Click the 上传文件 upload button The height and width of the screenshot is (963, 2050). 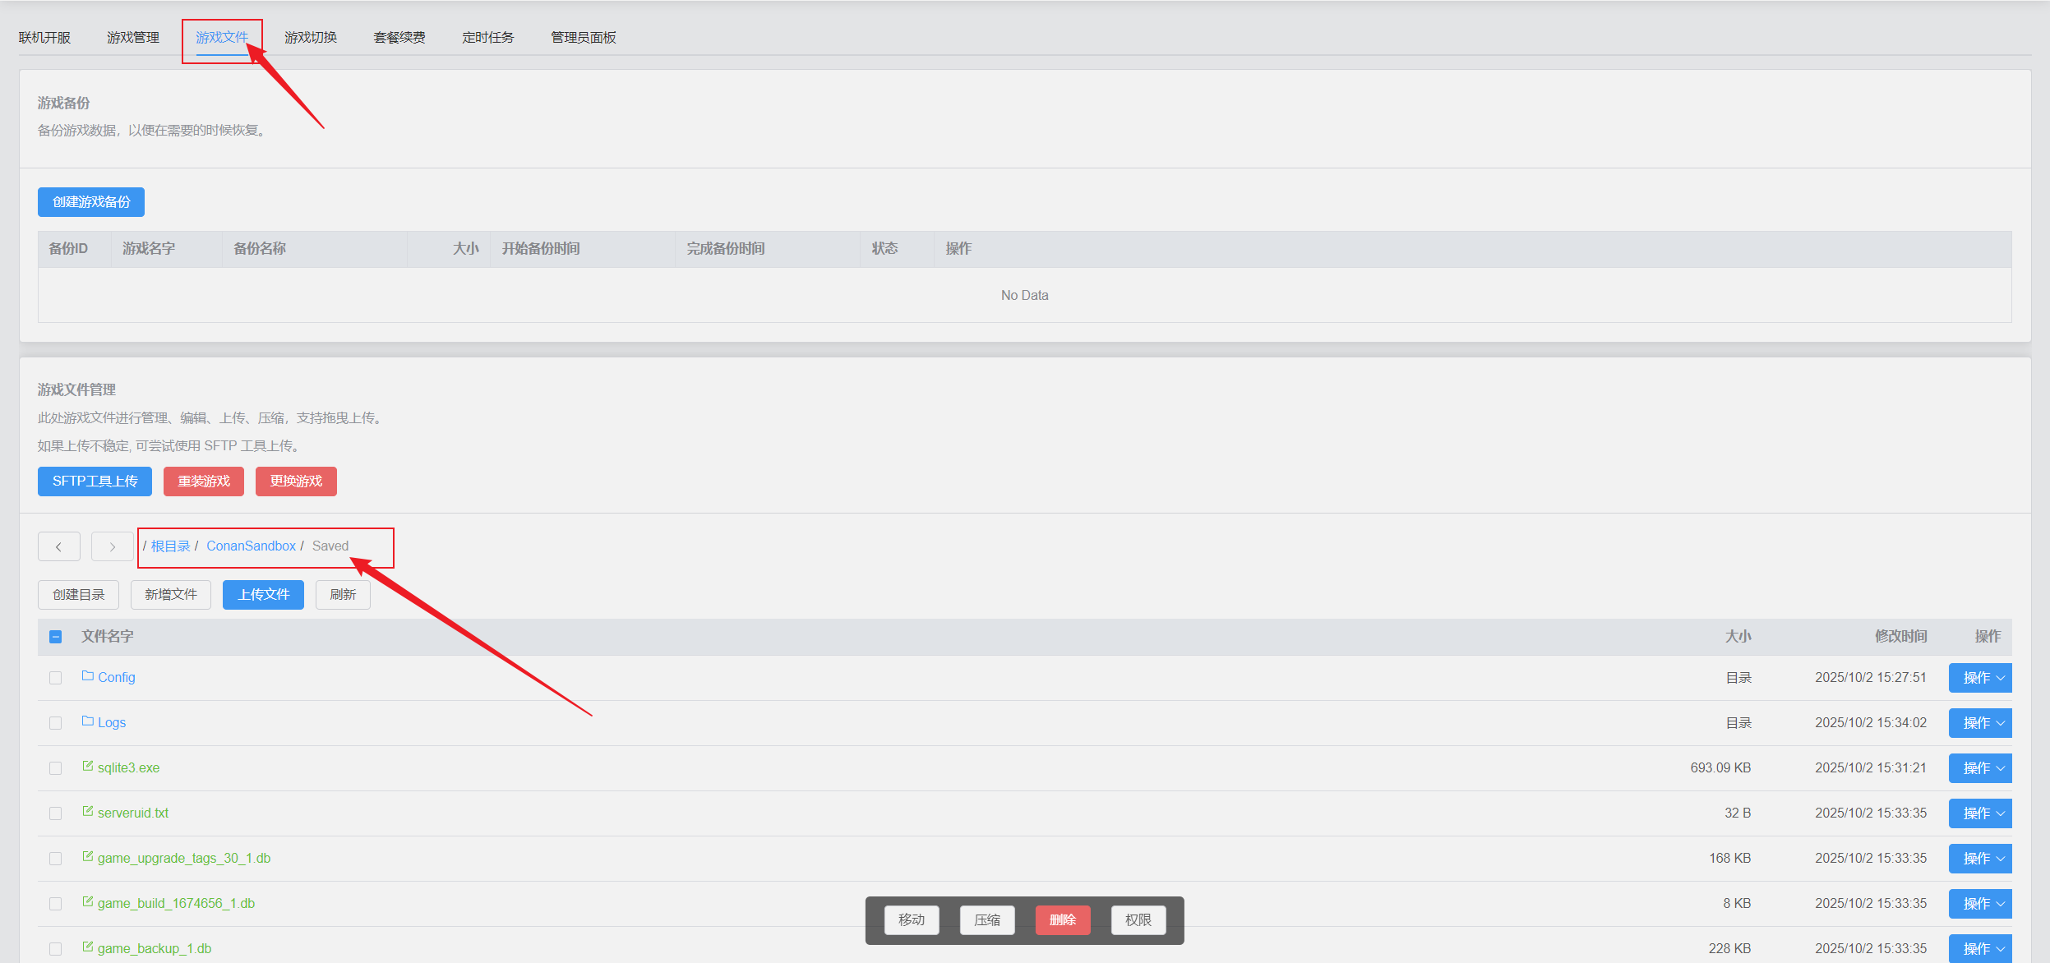tap(263, 595)
